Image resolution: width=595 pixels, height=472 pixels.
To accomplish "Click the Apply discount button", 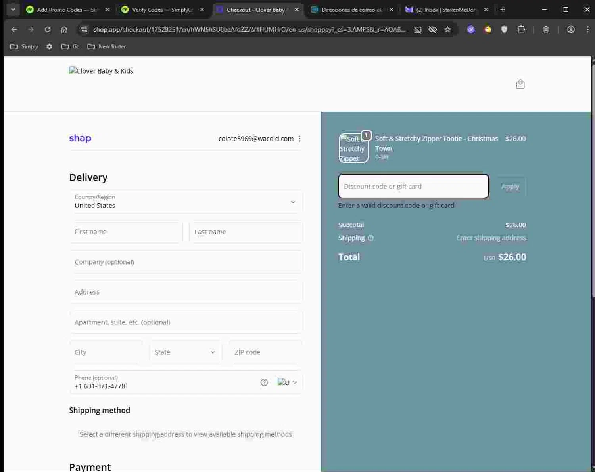I will click(x=510, y=187).
